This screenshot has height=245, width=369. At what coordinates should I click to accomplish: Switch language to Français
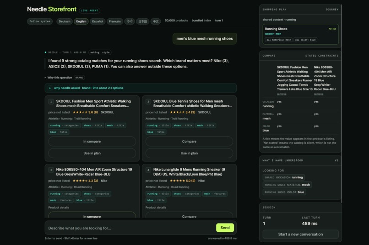pos(115,21)
